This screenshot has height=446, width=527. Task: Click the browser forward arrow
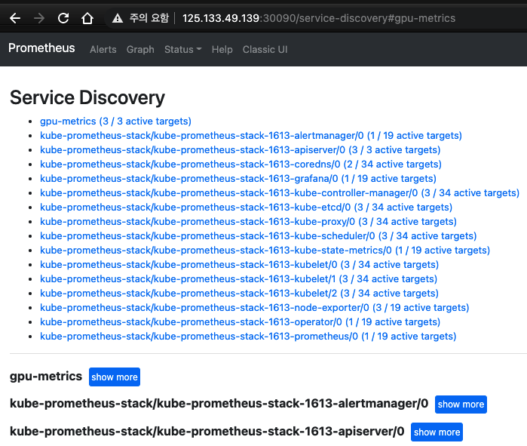39,18
